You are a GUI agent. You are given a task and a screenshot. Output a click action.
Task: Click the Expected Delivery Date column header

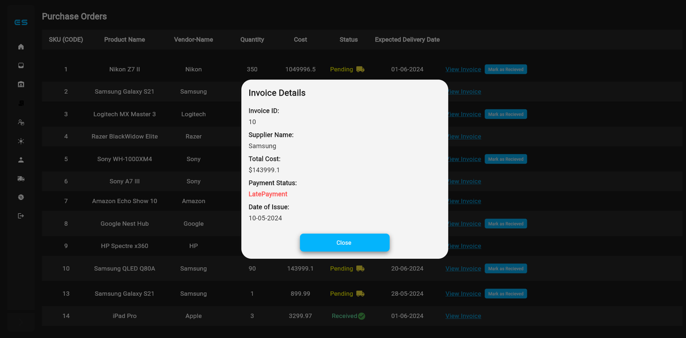click(x=407, y=39)
